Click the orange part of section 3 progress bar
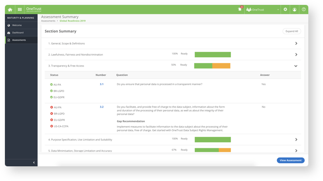The image size is (323, 181). [221, 66]
